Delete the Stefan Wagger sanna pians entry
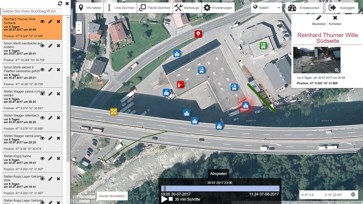363x204 pixels. 58,138
